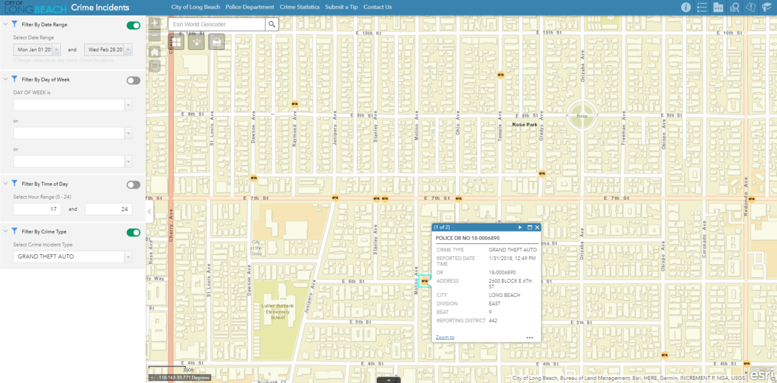Viewport: 777px width, 383px height.
Task: Open the legend list icon in header
Action: (x=702, y=7)
